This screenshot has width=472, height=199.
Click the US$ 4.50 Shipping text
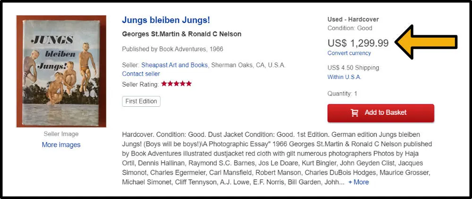(353, 68)
